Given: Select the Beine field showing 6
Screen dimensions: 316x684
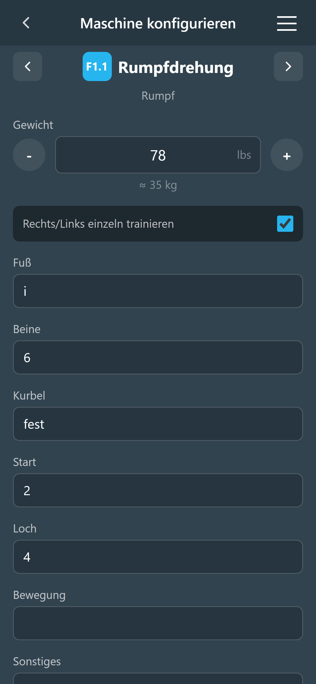Looking at the screenshot, I should 158,357.
